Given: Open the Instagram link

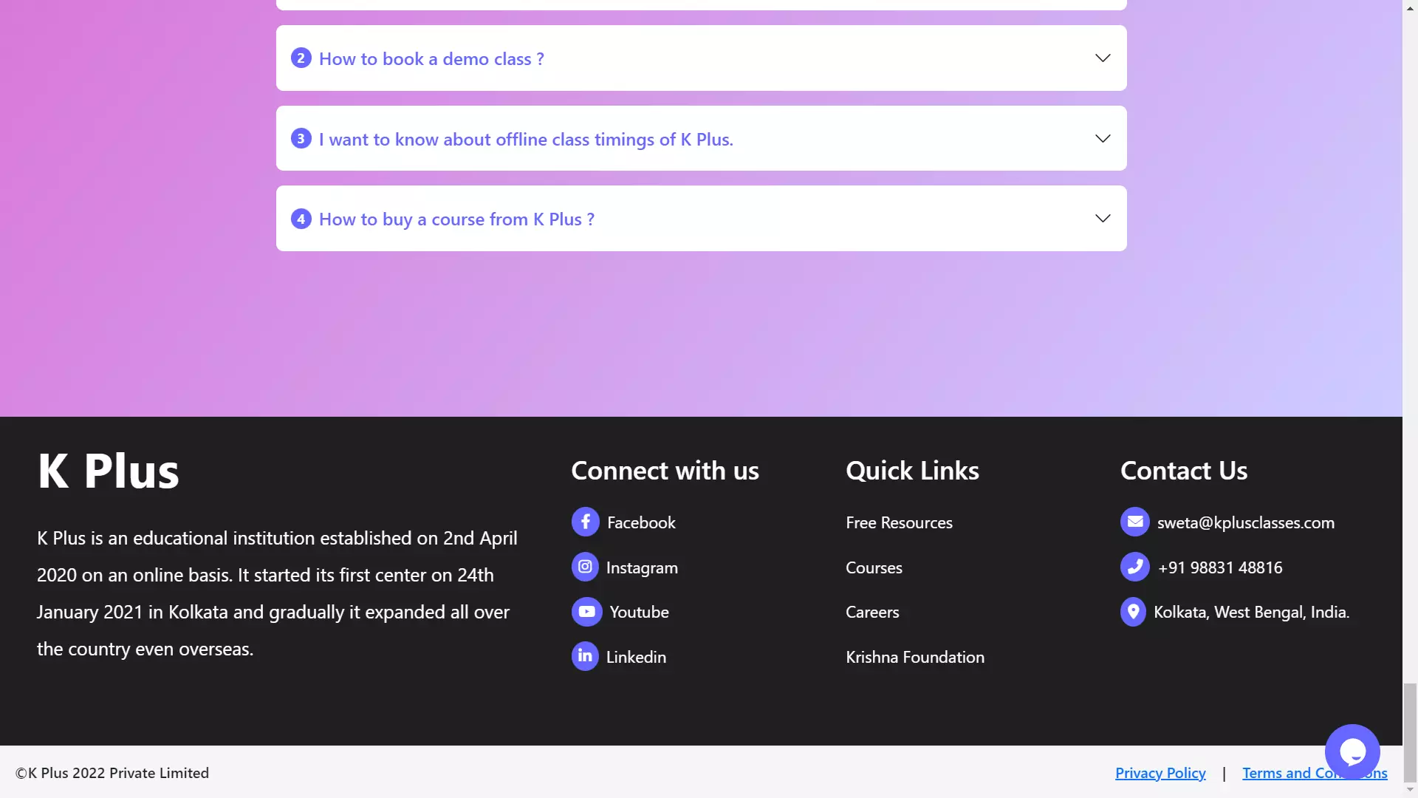Looking at the screenshot, I should [x=642, y=567].
